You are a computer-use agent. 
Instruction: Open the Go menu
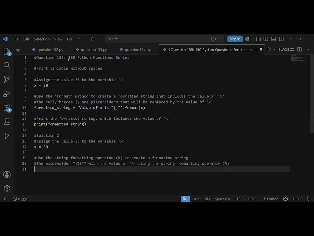coord(69,39)
